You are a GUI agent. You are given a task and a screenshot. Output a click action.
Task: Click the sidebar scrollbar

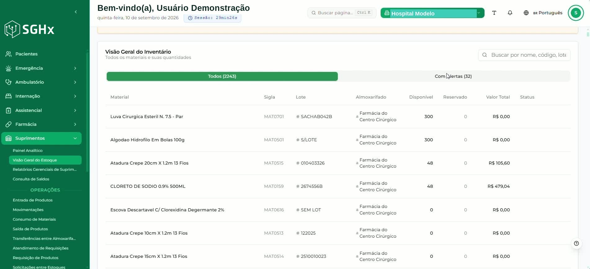tap(87, 112)
